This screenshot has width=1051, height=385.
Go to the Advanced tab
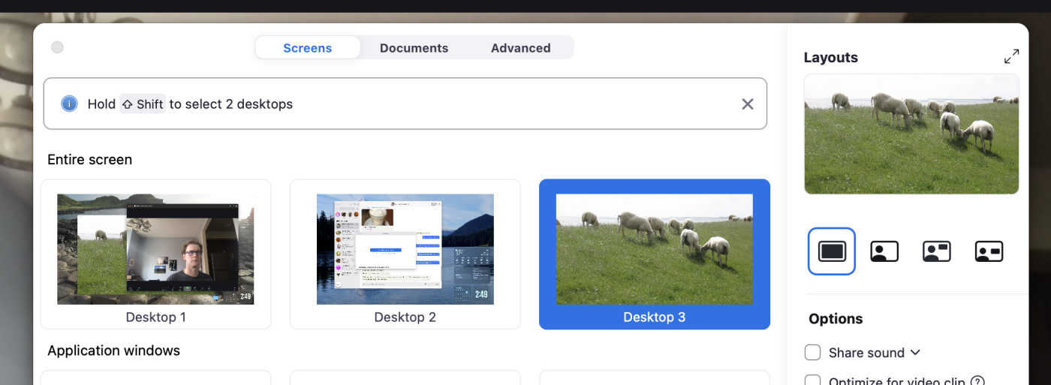tap(520, 48)
